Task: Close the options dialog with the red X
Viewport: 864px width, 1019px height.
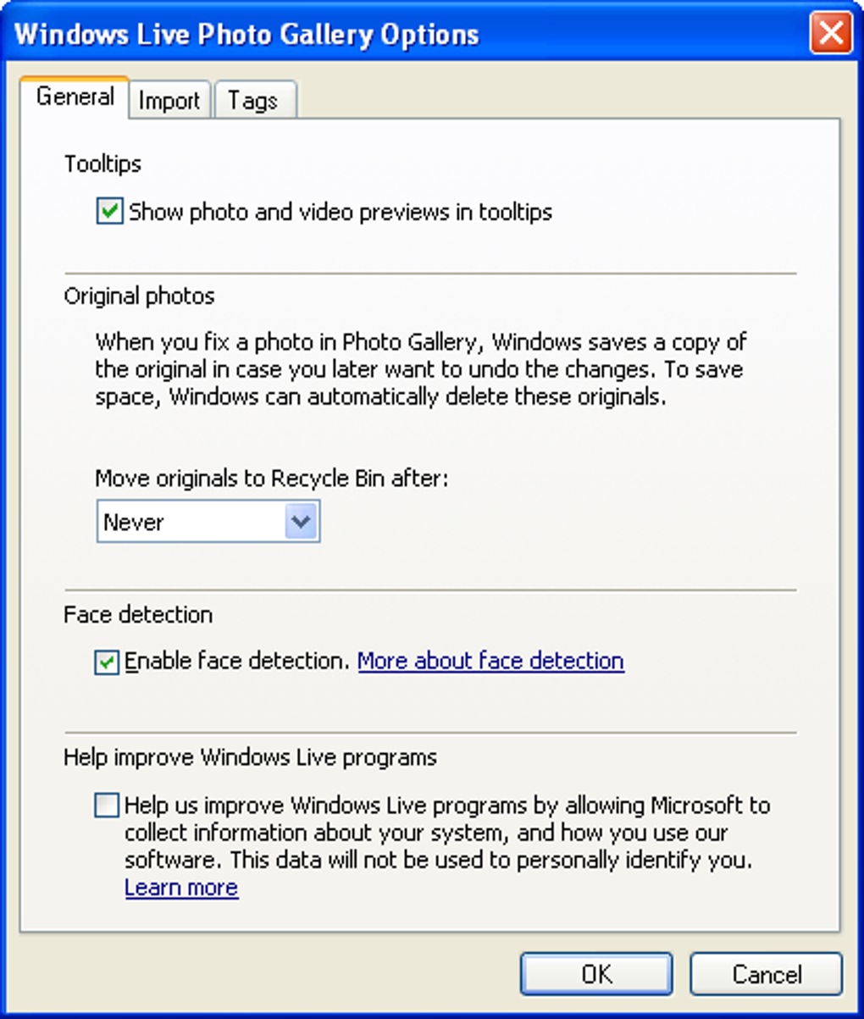Action: pyautogui.click(x=831, y=34)
